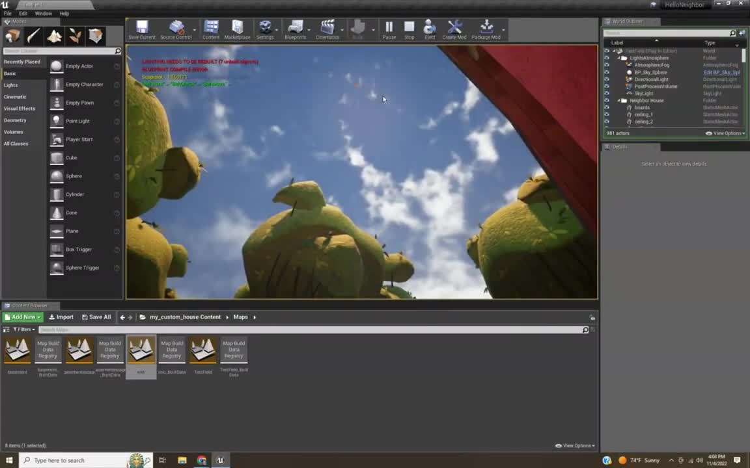Hide the SkyLight actor
The height and width of the screenshot is (468, 750).
(x=607, y=93)
